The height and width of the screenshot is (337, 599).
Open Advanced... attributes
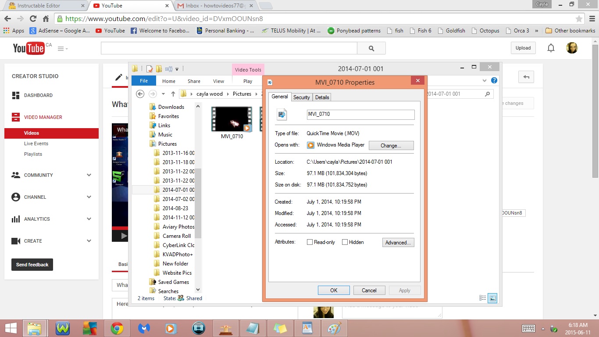[398, 242]
